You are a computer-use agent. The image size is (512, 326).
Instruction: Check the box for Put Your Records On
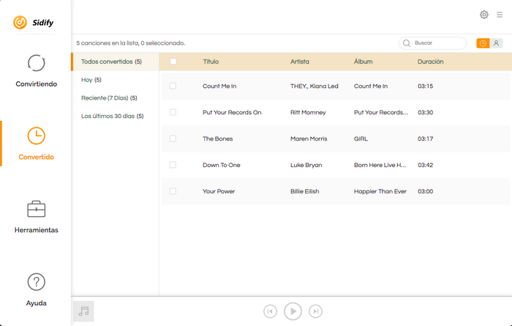pos(173,112)
